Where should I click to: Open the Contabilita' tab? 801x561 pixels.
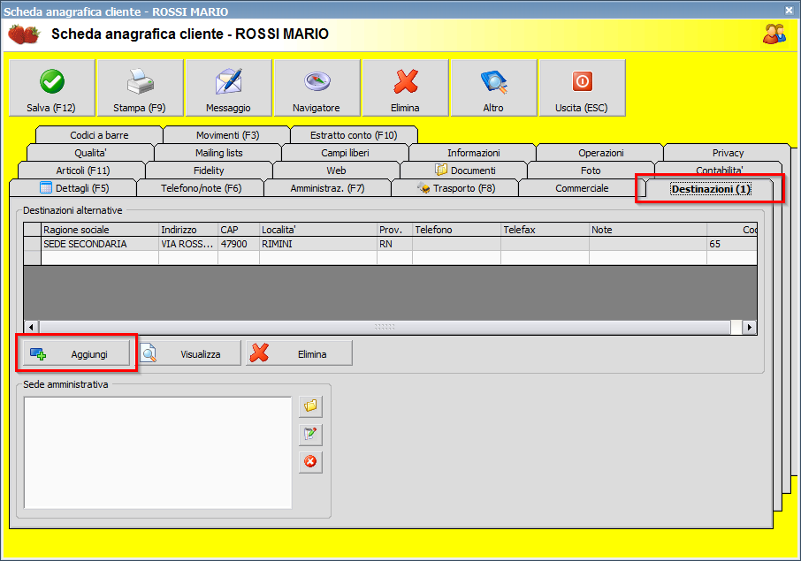click(x=719, y=170)
